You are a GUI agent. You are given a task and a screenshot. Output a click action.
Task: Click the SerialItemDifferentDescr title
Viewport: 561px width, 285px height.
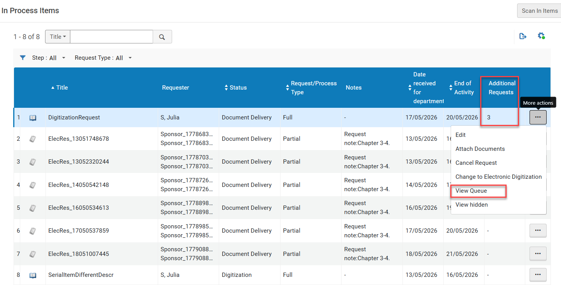tap(81, 275)
